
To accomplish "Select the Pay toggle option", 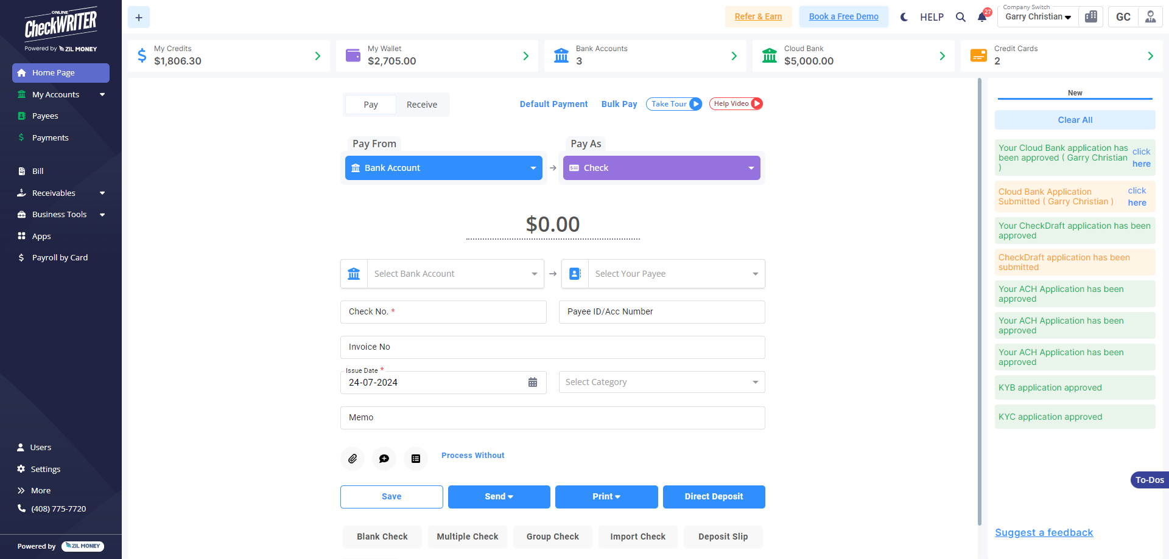I will (371, 105).
